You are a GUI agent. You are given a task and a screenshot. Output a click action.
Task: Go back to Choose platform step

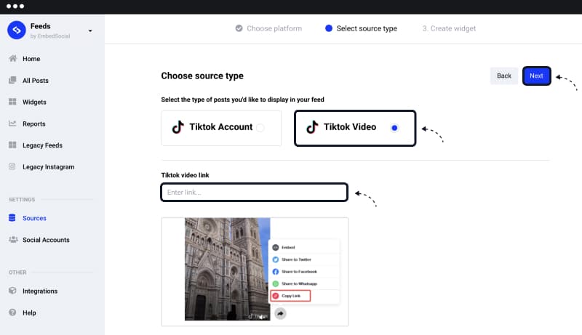pos(274,28)
